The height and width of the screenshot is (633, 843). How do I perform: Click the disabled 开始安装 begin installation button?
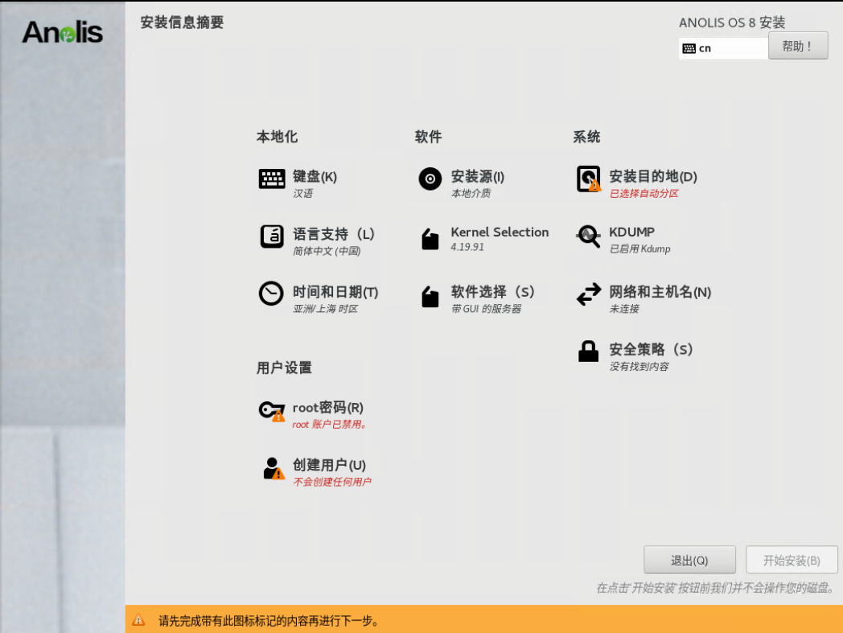pyautogui.click(x=792, y=559)
